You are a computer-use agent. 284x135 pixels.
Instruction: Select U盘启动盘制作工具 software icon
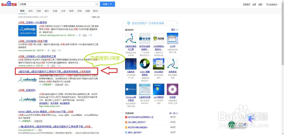coord(131,38)
